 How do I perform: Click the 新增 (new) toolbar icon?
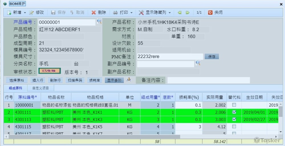[9, 12]
